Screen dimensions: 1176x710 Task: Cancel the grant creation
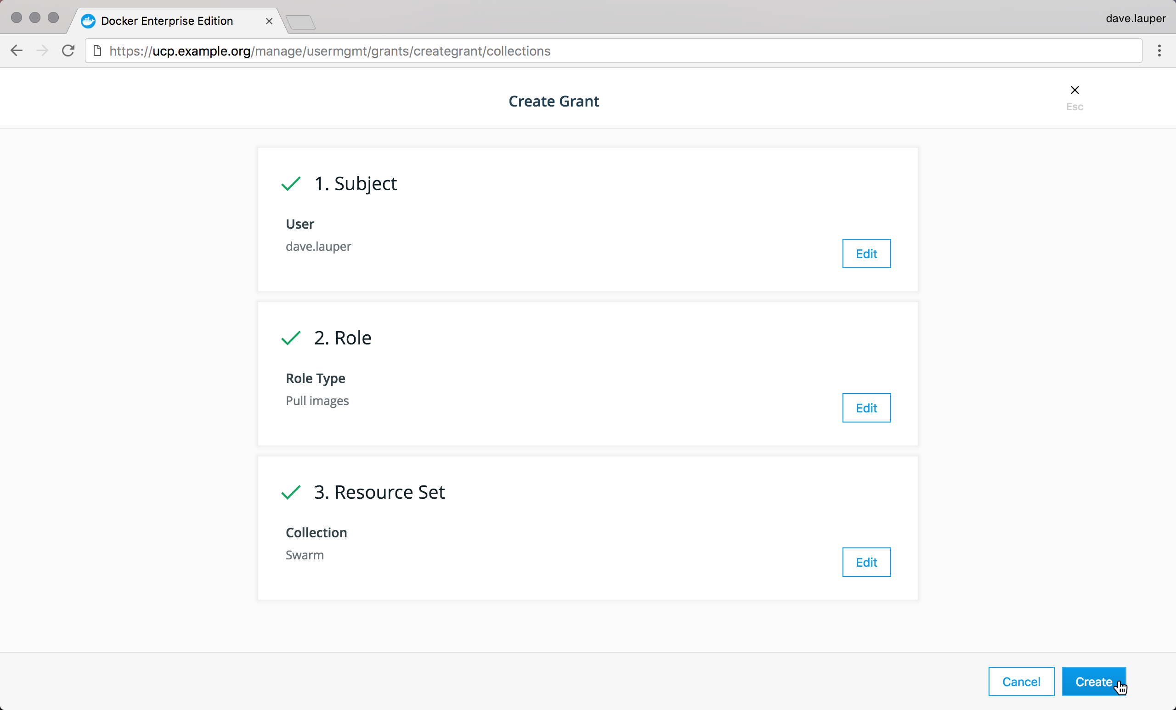click(x=1021, y=682)
